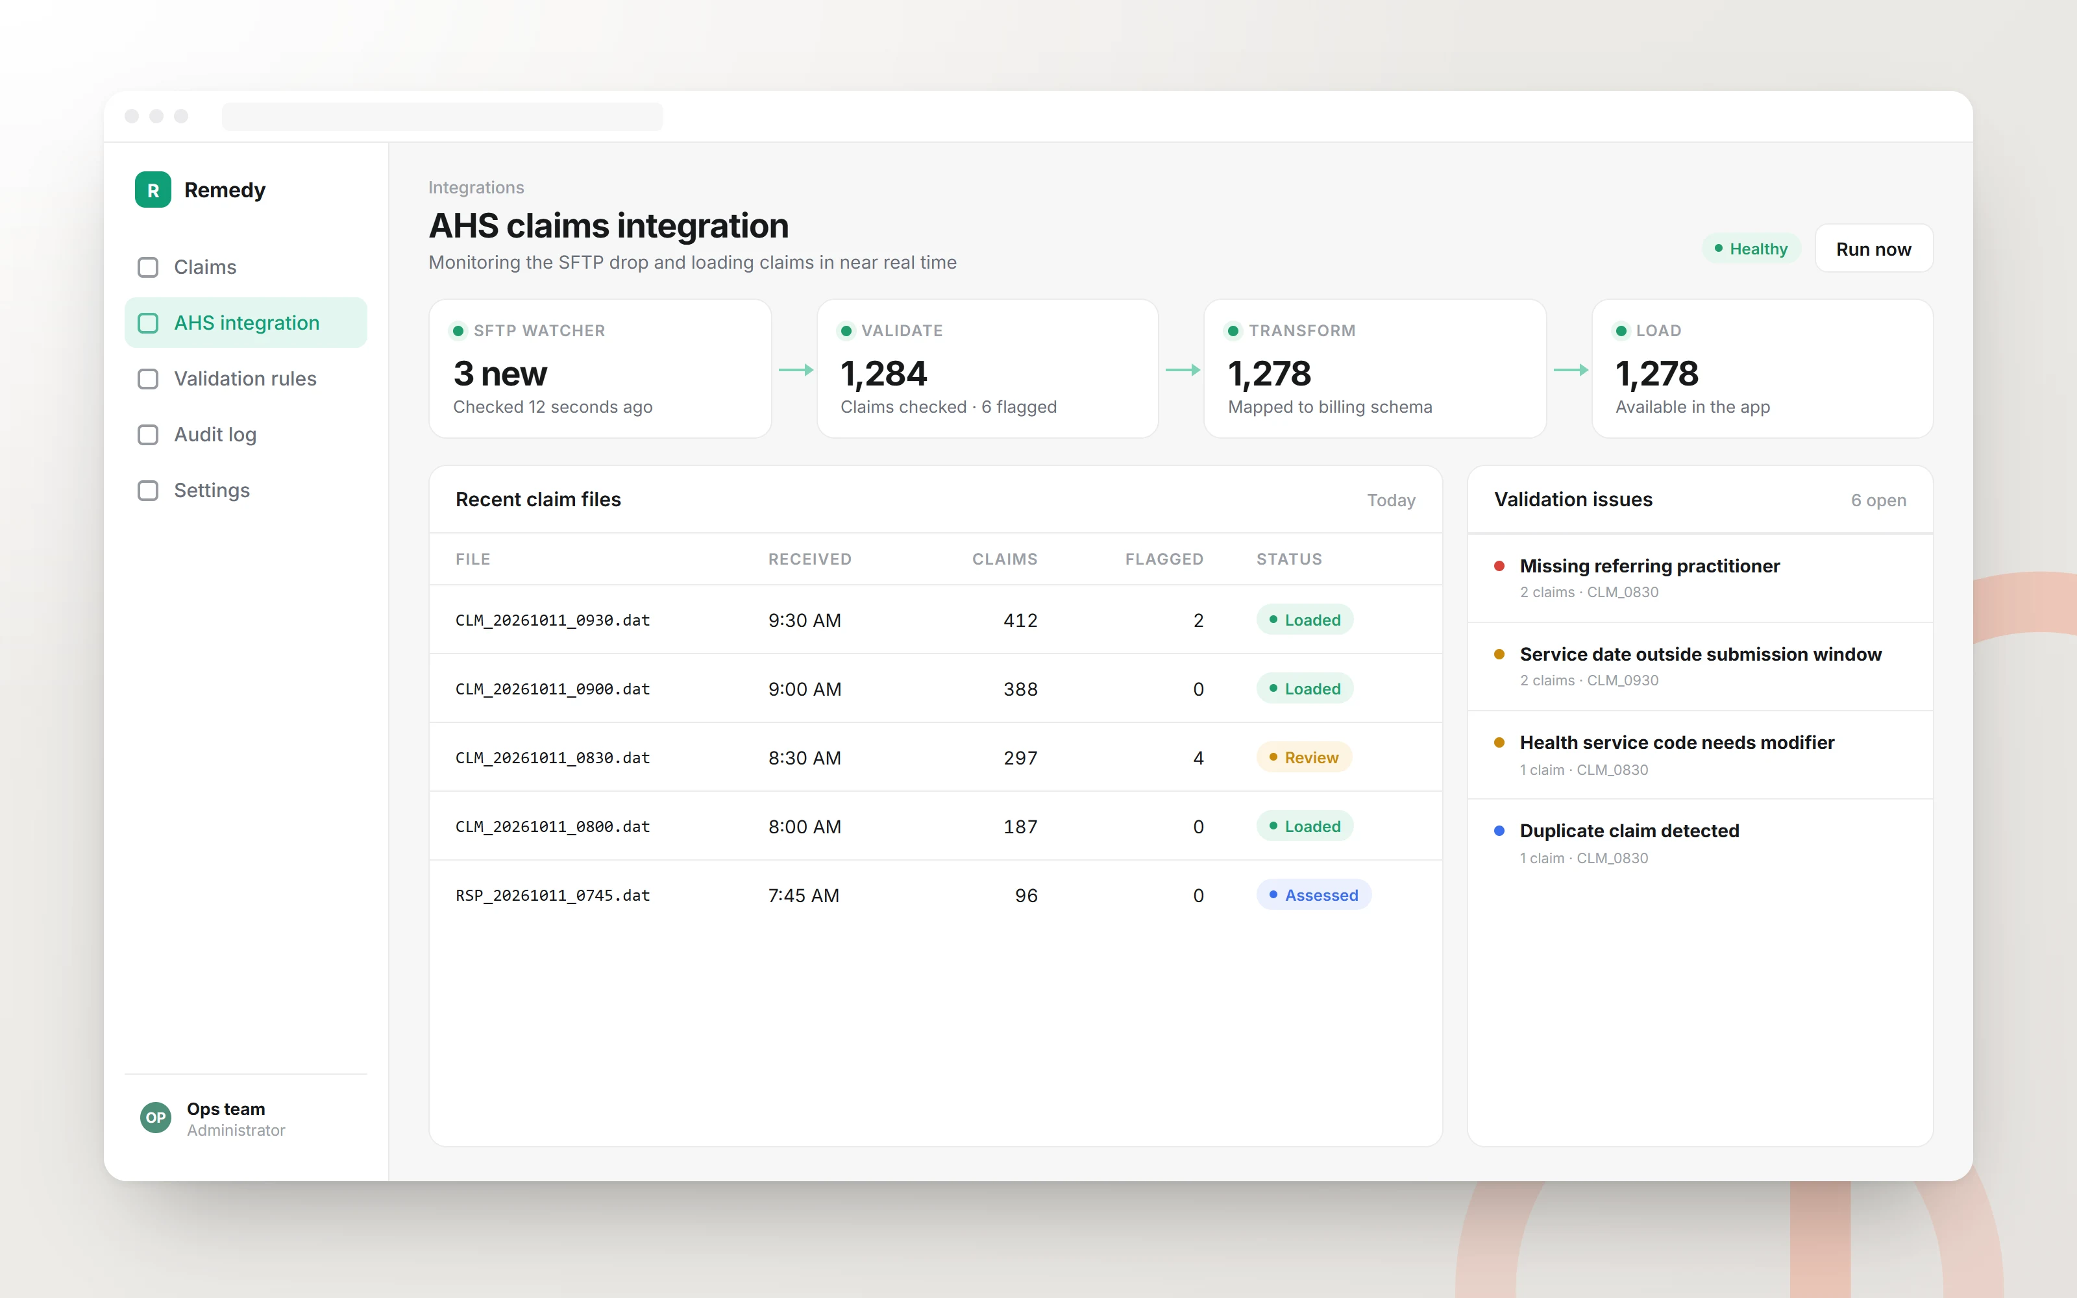The image size is (2077, 1298).
Task: Click the Settings sidebar icon
Action: 147,490
